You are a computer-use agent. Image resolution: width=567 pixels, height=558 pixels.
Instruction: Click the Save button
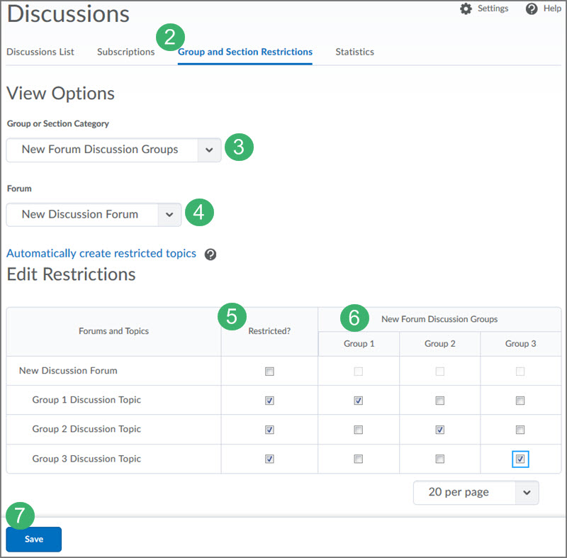tap(33, 539)
